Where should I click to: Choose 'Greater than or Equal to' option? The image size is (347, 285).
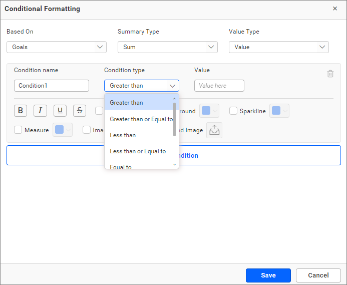pyautogui.click(x=141, y=119)
